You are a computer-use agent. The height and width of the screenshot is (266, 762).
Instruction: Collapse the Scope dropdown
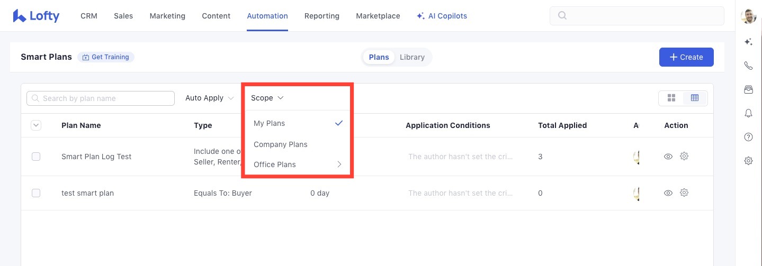tap(267, 98)
